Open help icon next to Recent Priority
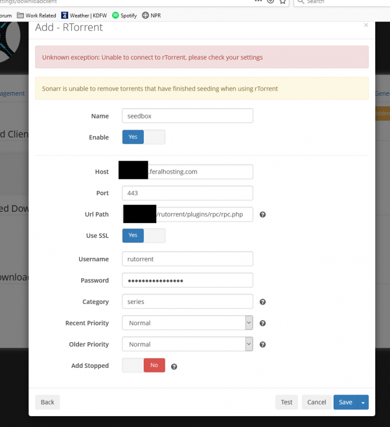Image resolution: width=390 pixels, height=427 pixels. 263,323
